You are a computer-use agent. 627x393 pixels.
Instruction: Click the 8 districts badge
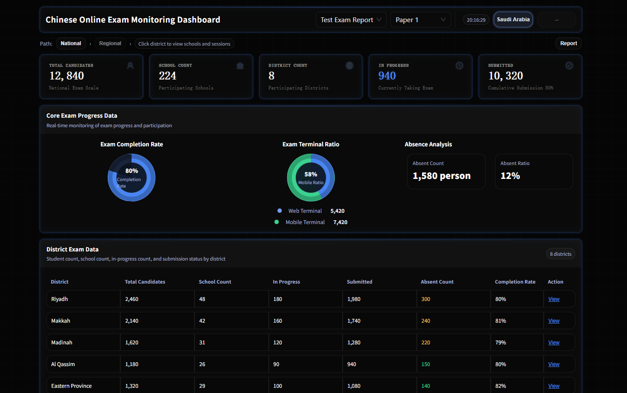(x=561, y=254)
